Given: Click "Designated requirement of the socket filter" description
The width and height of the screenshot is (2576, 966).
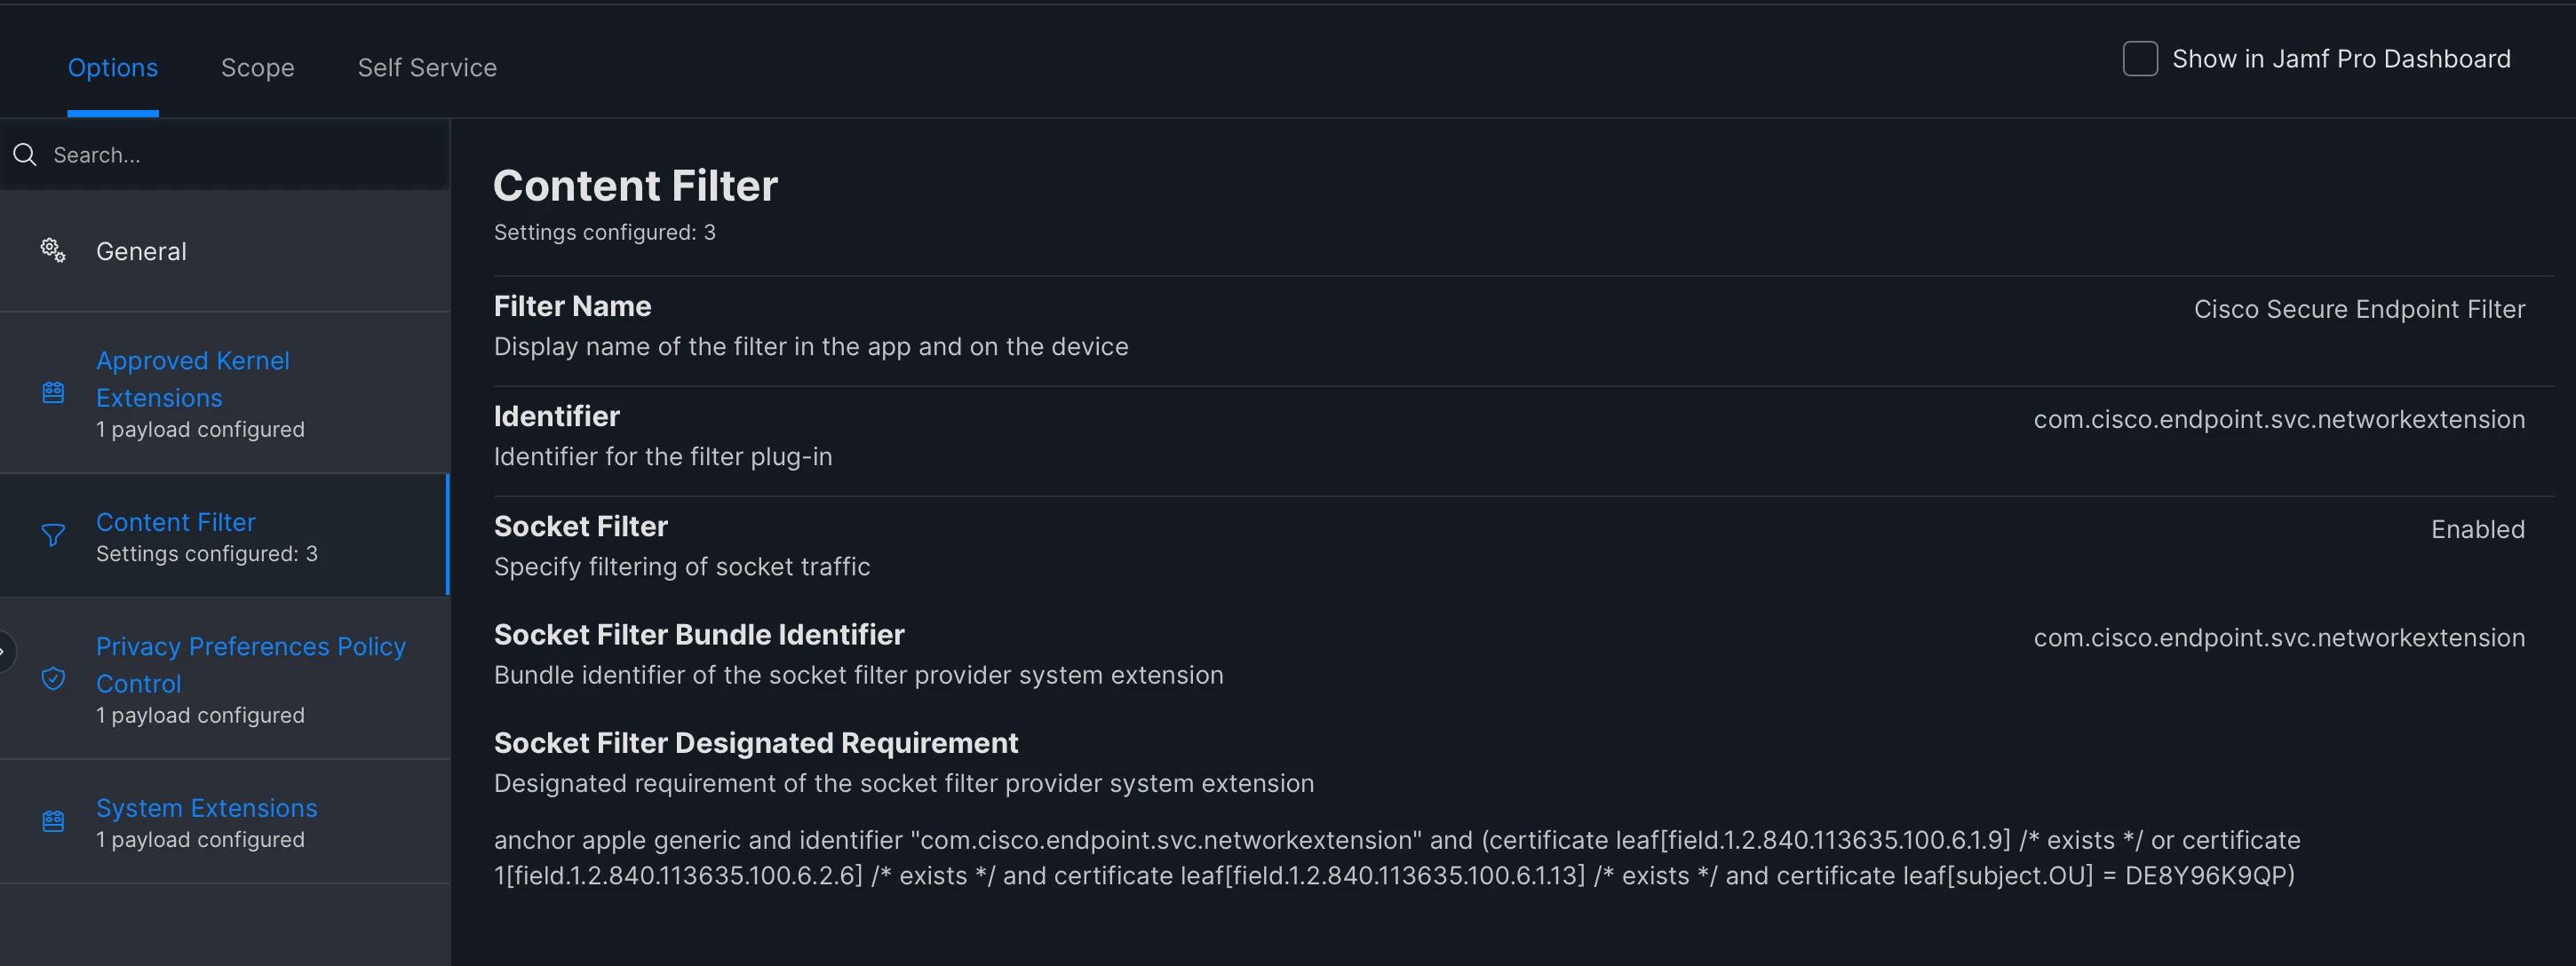Looking at the screenshot, I should (x=904, y=783).
